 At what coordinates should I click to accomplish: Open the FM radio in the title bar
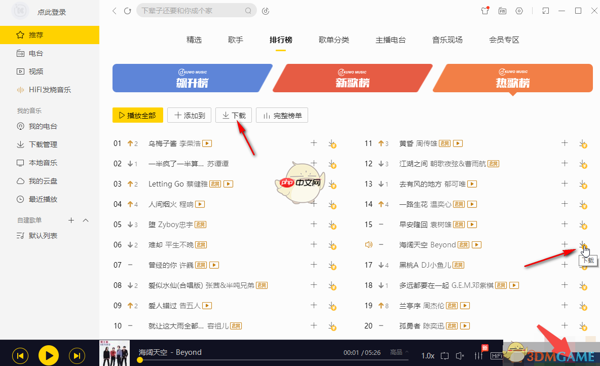tap(502, 10)
